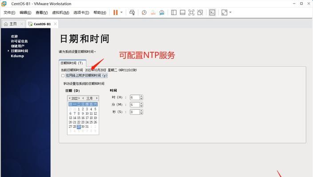Open the stretch display dropdown arrow

pyautogui.click(x=230, y=12)
